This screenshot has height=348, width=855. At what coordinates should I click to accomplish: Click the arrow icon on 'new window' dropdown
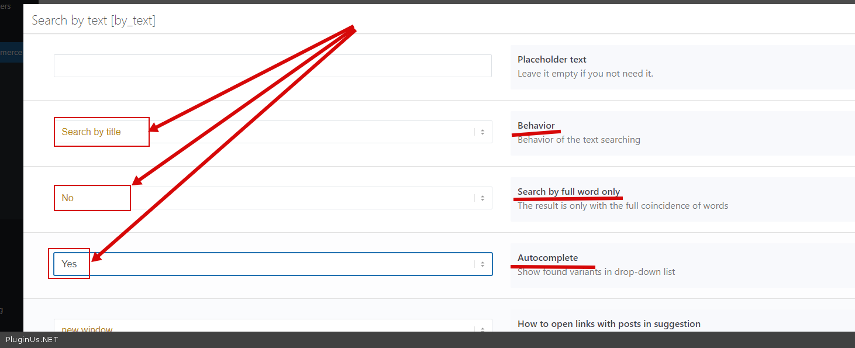482,328
